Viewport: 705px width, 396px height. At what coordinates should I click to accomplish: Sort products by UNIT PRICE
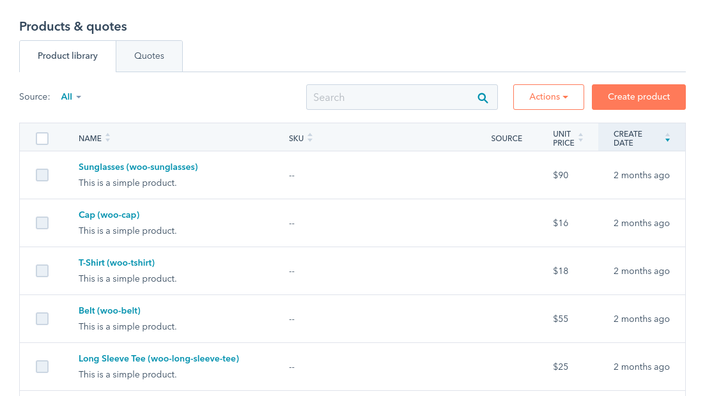click(580, 138)
